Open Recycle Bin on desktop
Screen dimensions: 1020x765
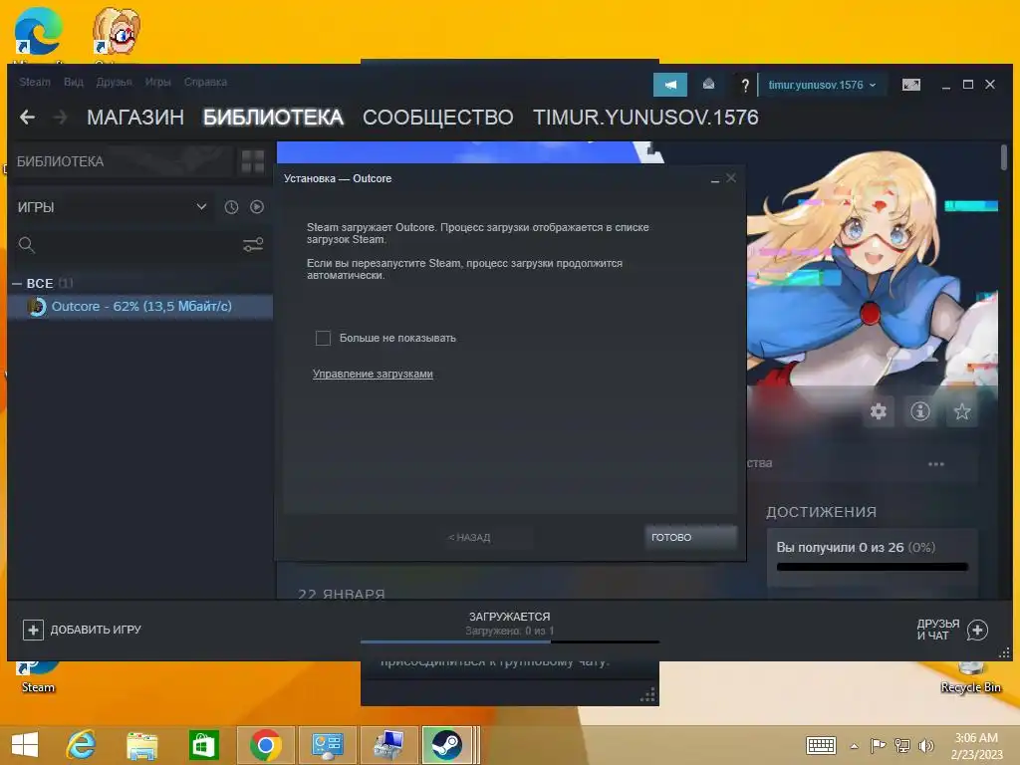970,676
